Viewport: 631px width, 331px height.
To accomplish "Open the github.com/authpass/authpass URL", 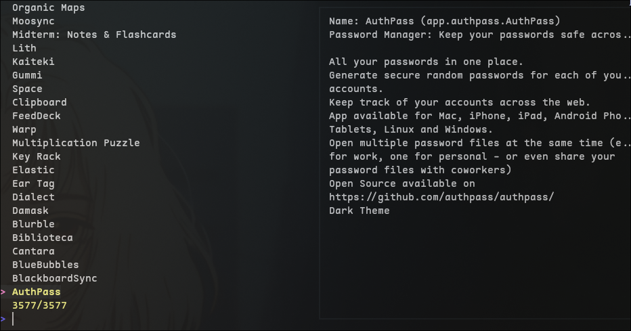I will 441,197.
